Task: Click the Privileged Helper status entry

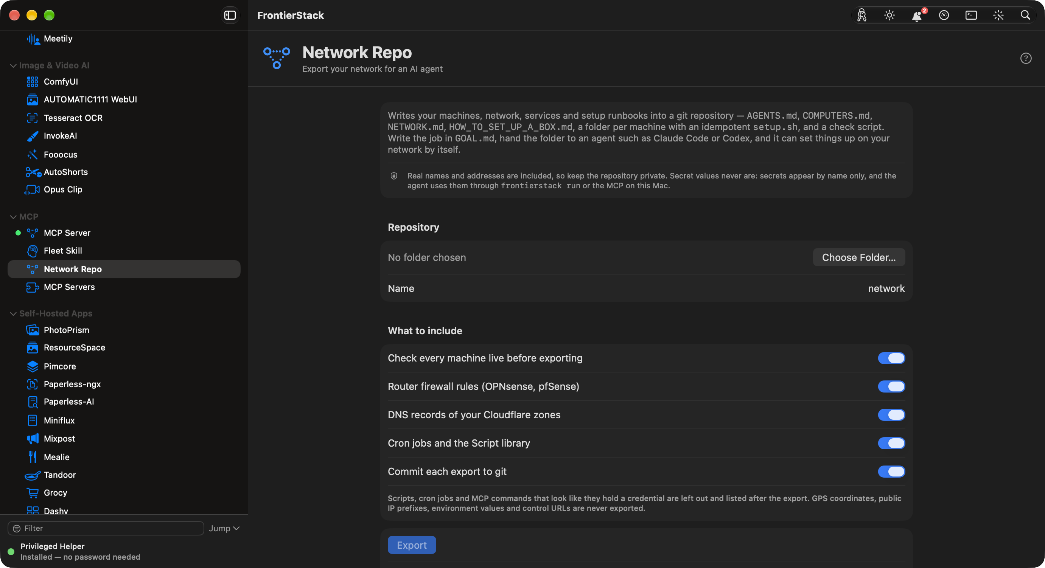Action: pyautogui.click(x=75, y=552)
